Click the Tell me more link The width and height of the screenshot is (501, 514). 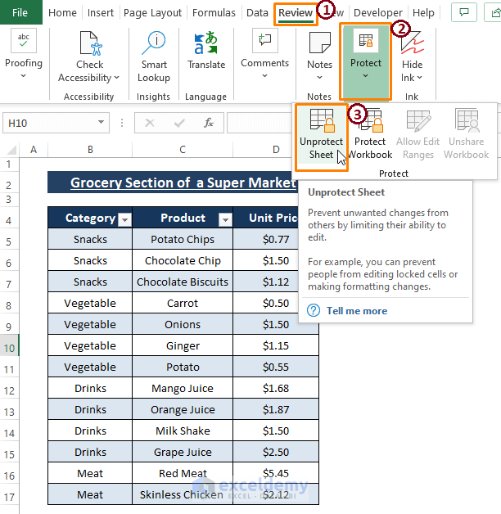[x=357, y=311]
